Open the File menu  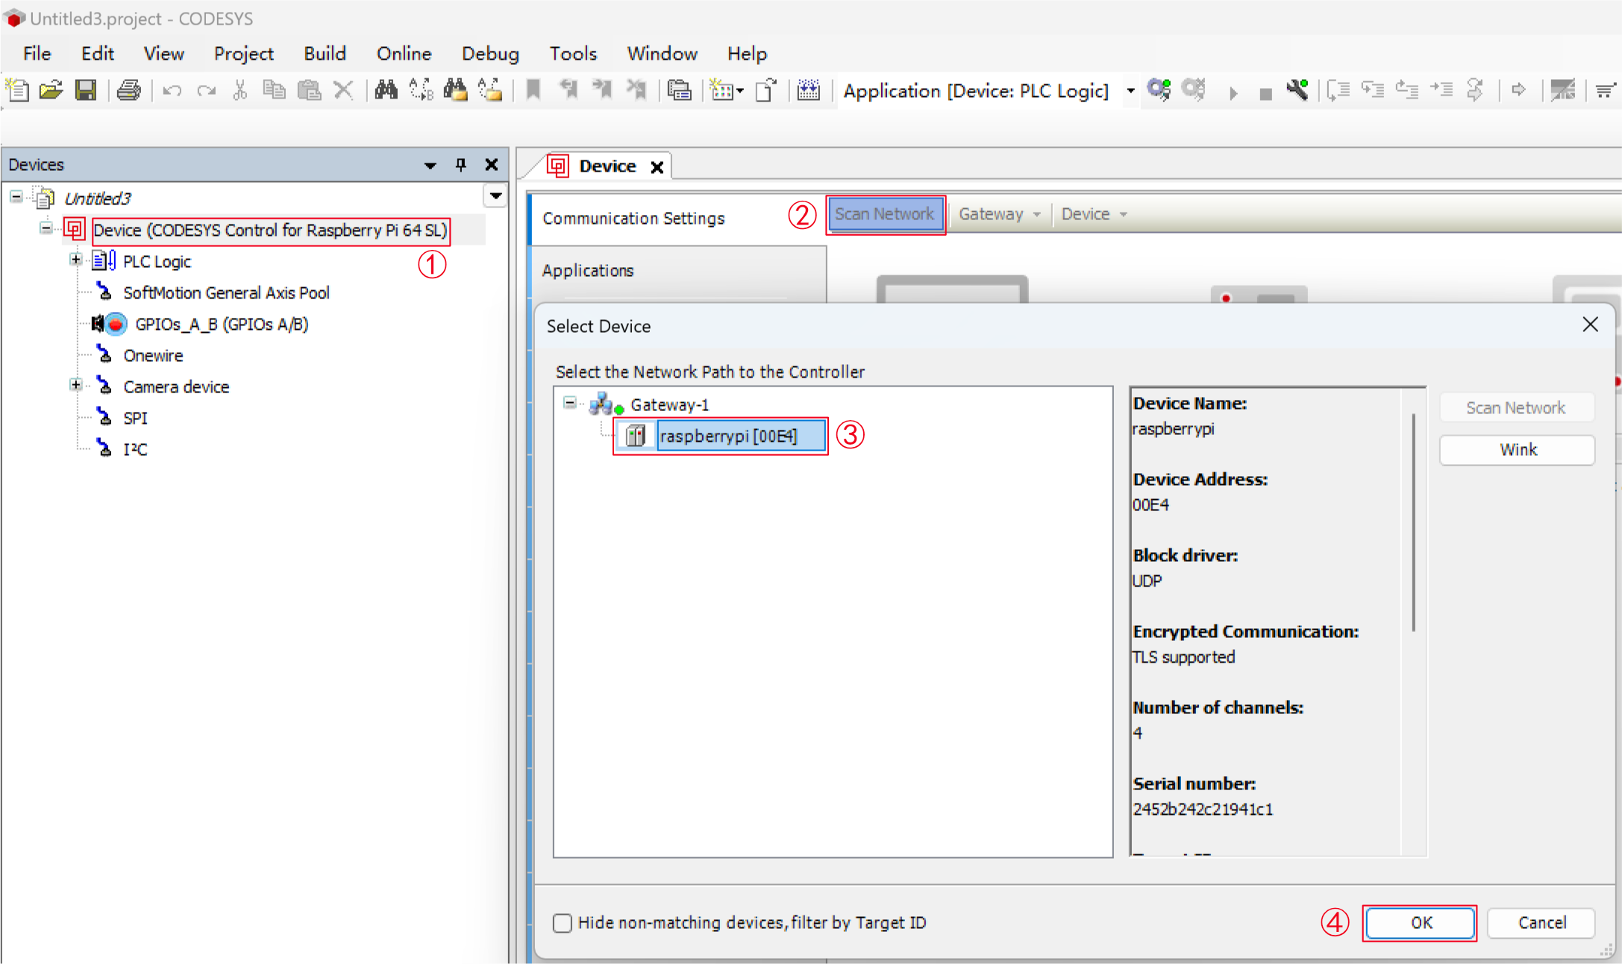coord(37,54)
